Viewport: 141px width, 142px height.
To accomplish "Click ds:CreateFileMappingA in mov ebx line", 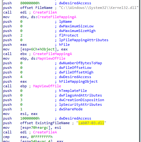I will 53,17.
